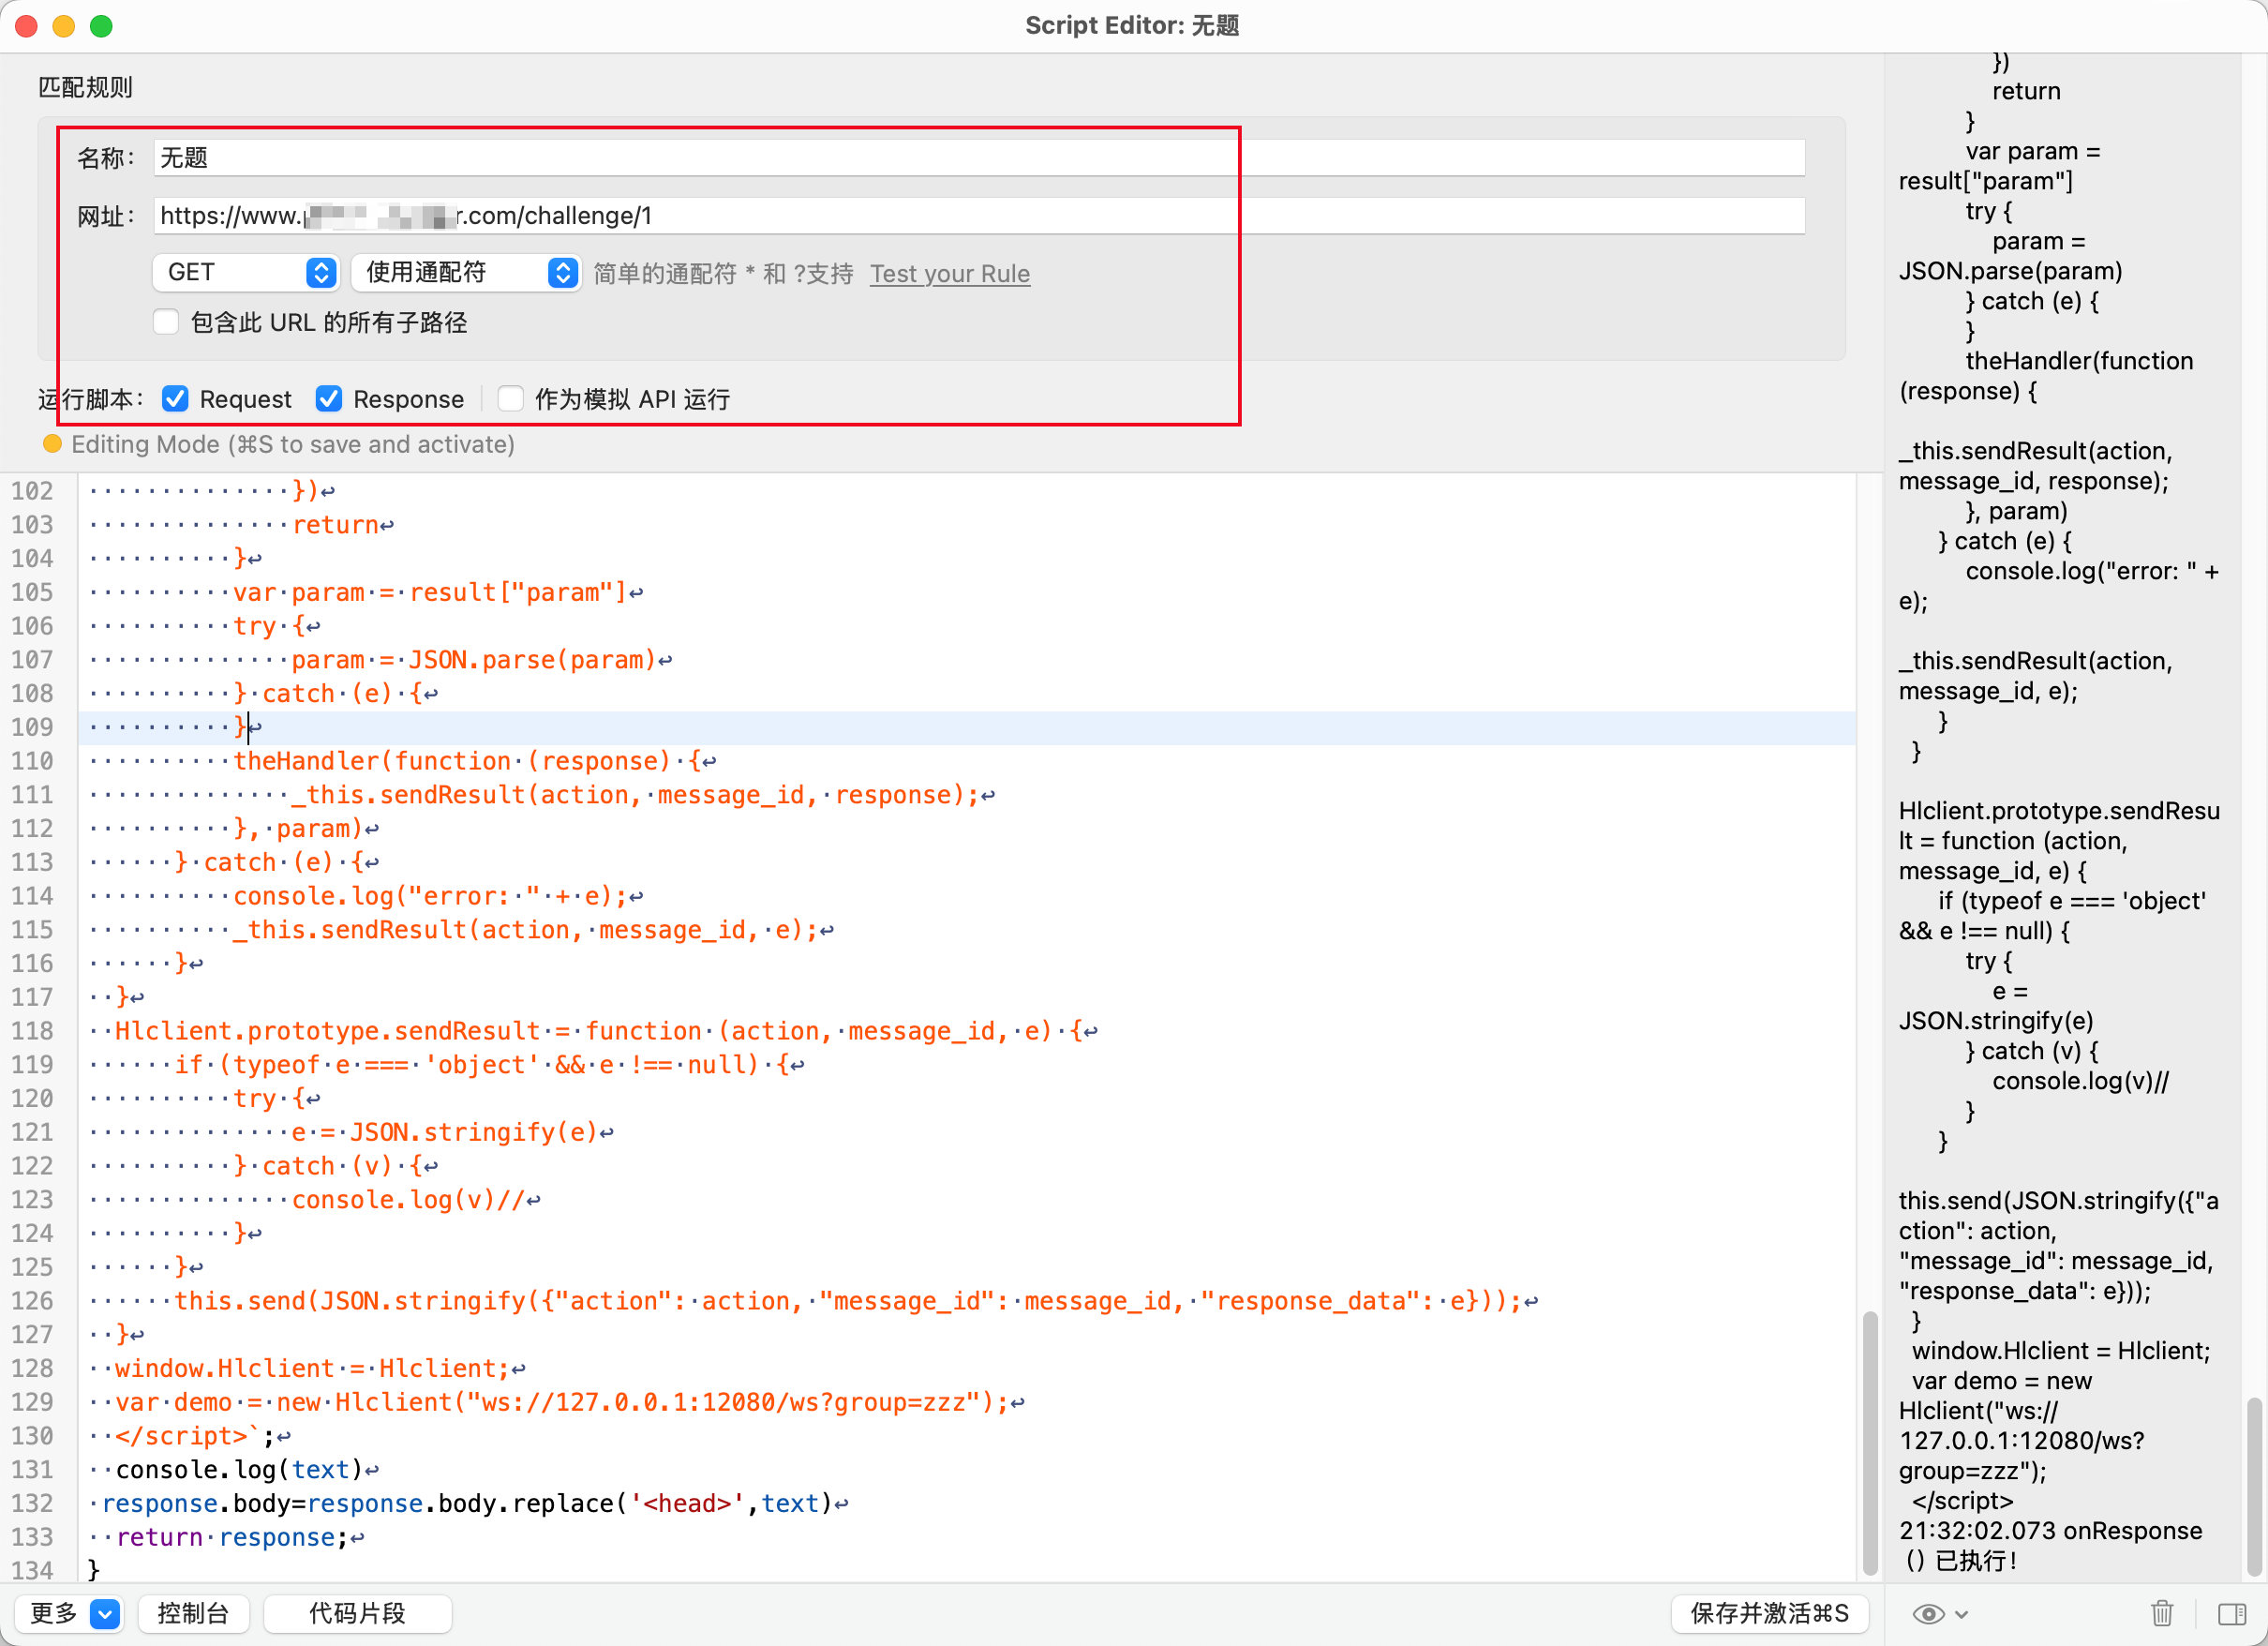Toggle the side panel layout icon

point(2231,1613)
